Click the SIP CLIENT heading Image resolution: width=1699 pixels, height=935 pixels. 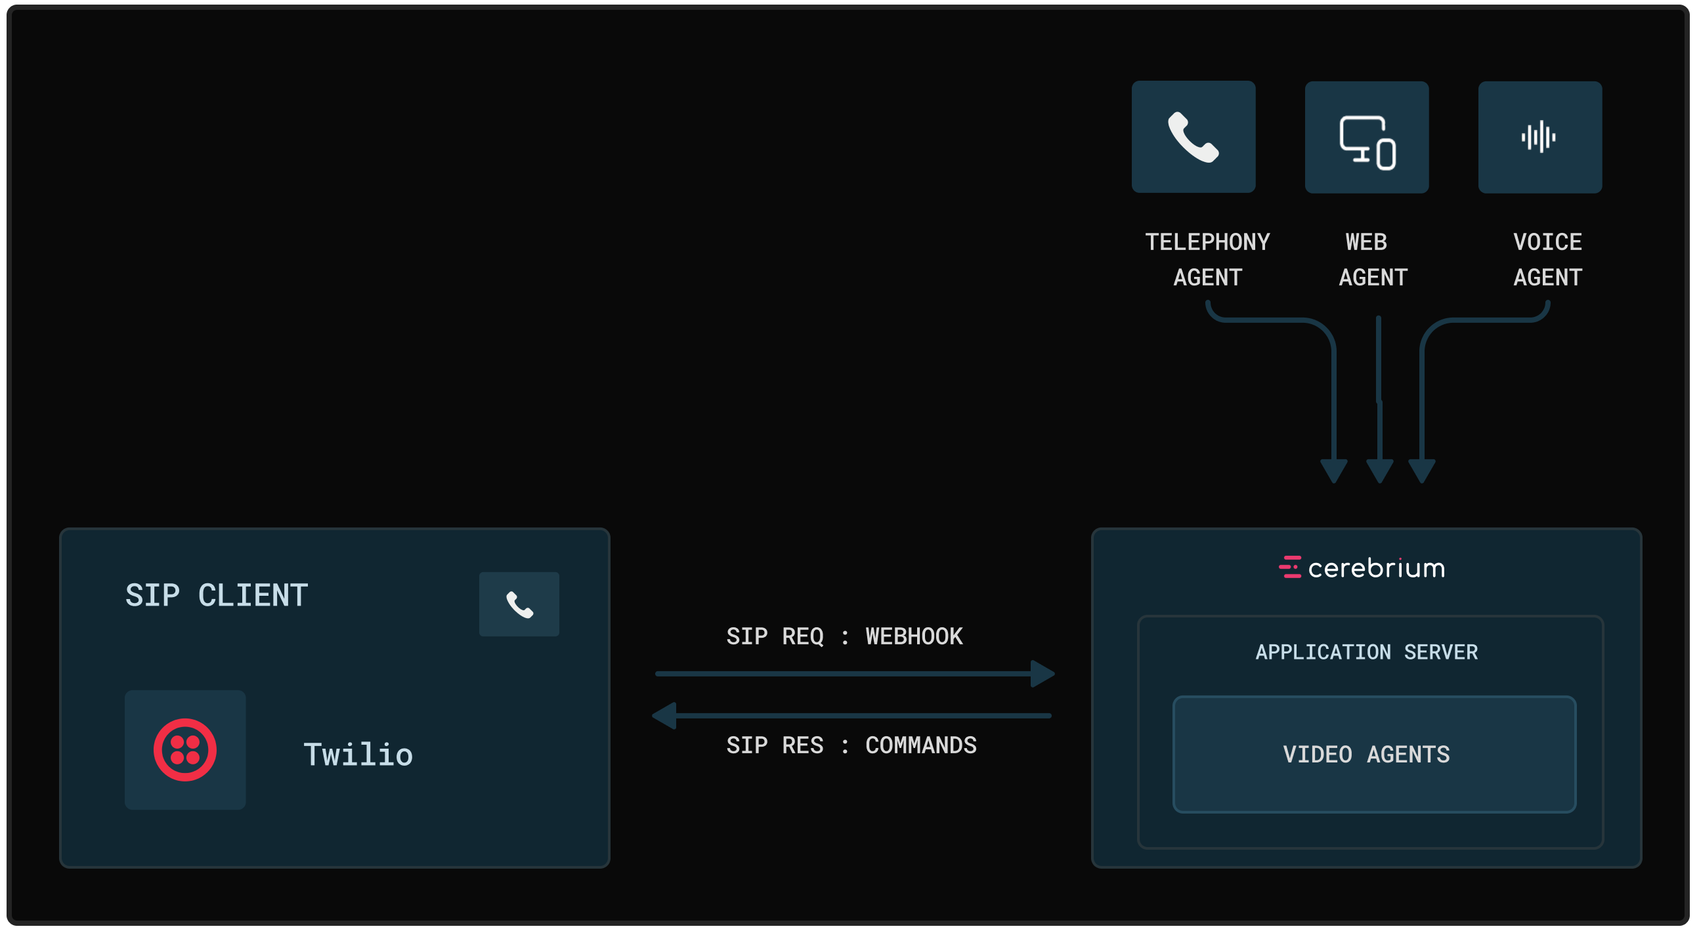pyautogui.click(x=217, y=595)
